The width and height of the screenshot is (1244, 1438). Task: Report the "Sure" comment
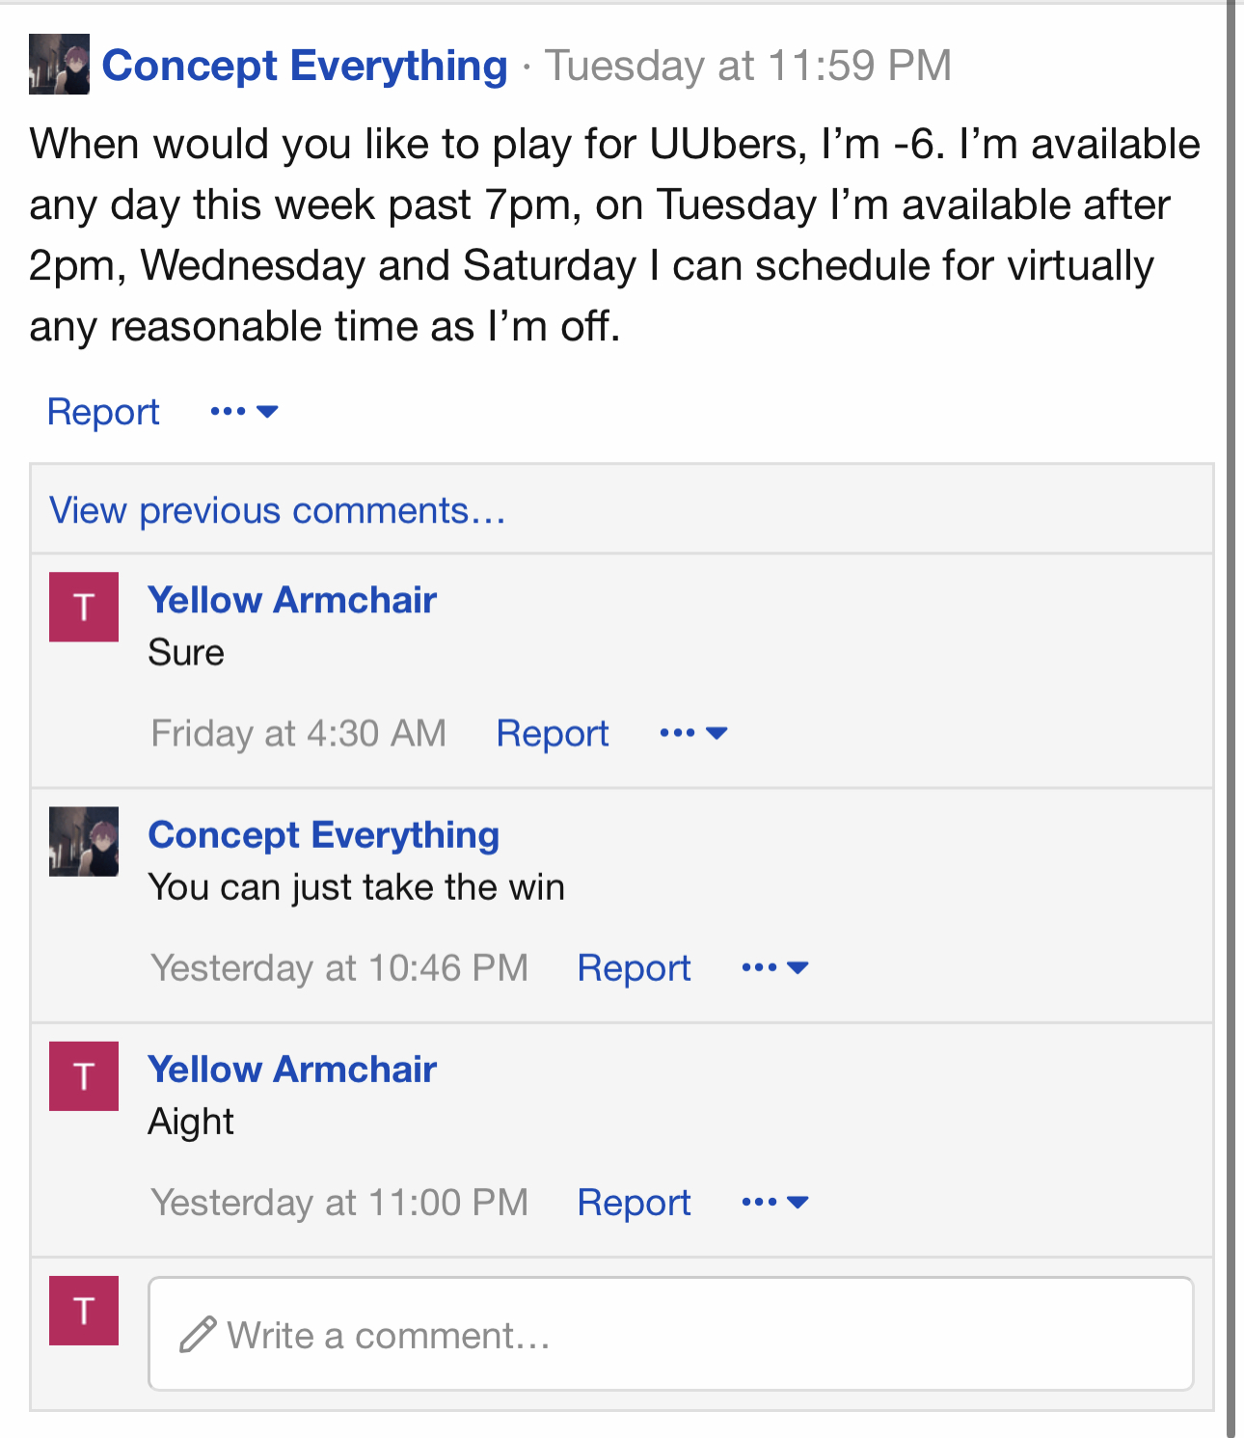(552, 734)
